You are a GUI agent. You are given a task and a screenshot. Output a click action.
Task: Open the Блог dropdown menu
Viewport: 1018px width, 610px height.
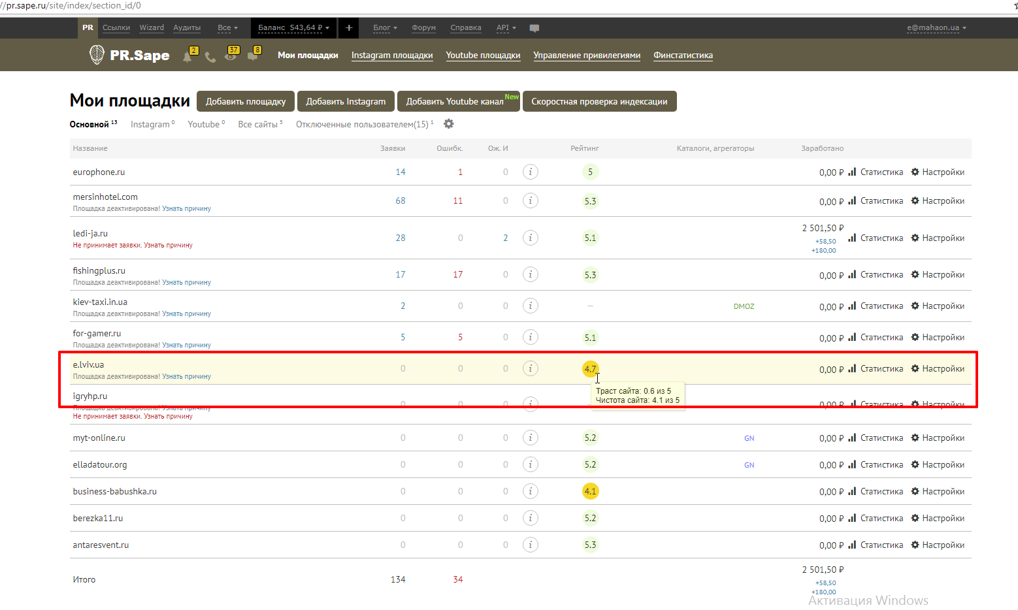[385, 27]
